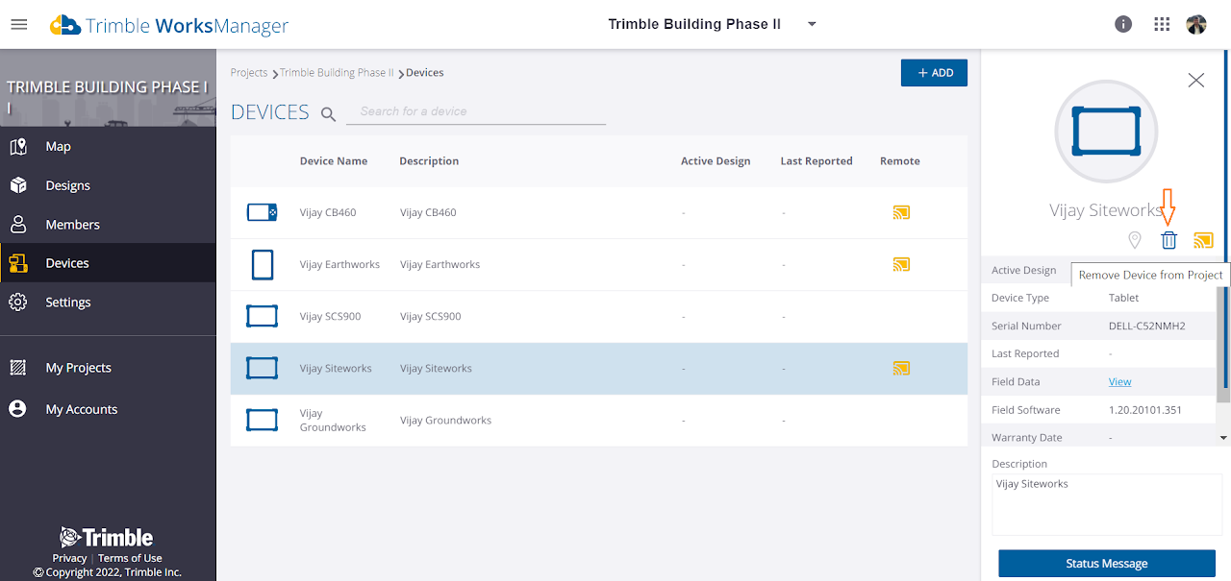Click the remote cast icon in details panel

click(1203, 240)
